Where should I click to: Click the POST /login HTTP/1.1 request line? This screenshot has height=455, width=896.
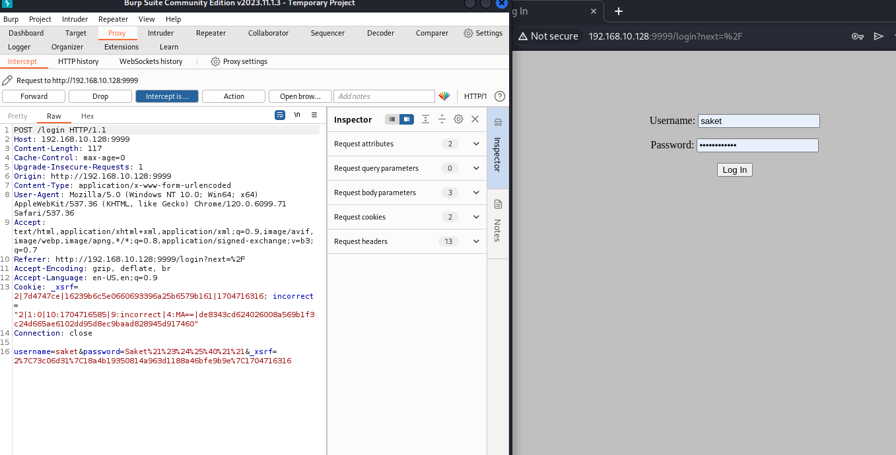(x=60, y=130)
